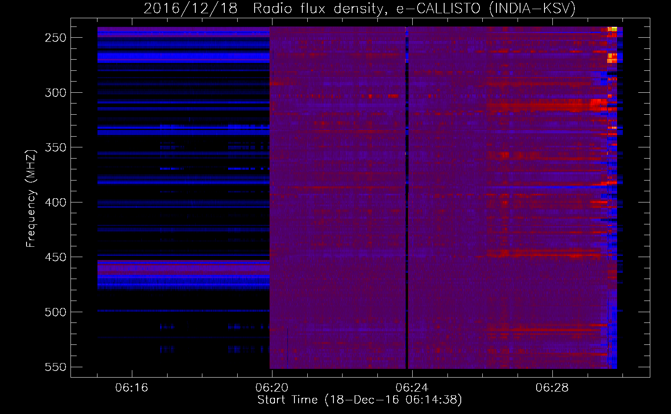Click the 500 frequency tick label
Viewport: 671px width, 414px height.
pos(56,312)
